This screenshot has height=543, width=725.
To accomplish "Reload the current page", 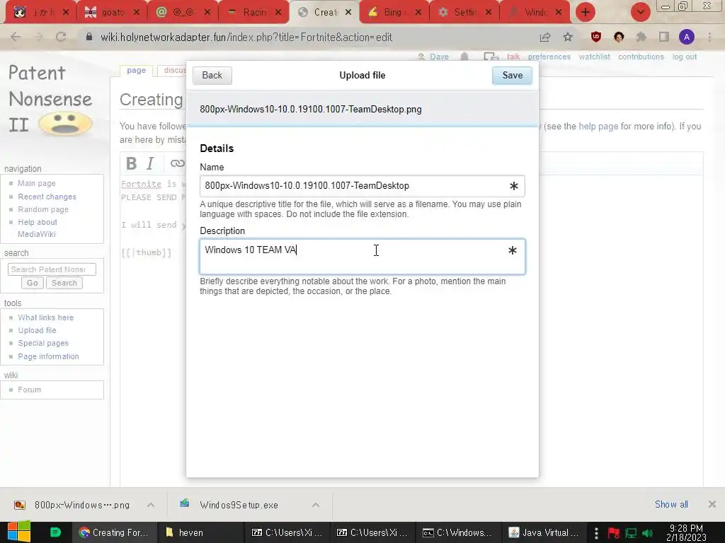I will tap(61, 37).
